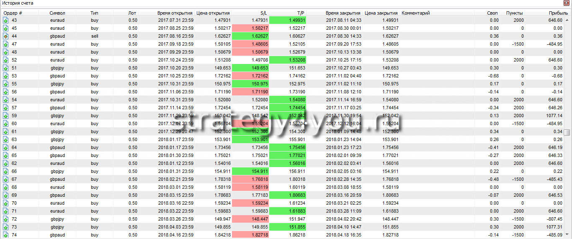
Task: Select the icon for order 70
Action: point(6,203)
